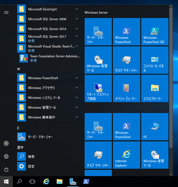Click the W letter index header
The height and width of the screenshot is (187, 178).
click(x=19, y=69)
